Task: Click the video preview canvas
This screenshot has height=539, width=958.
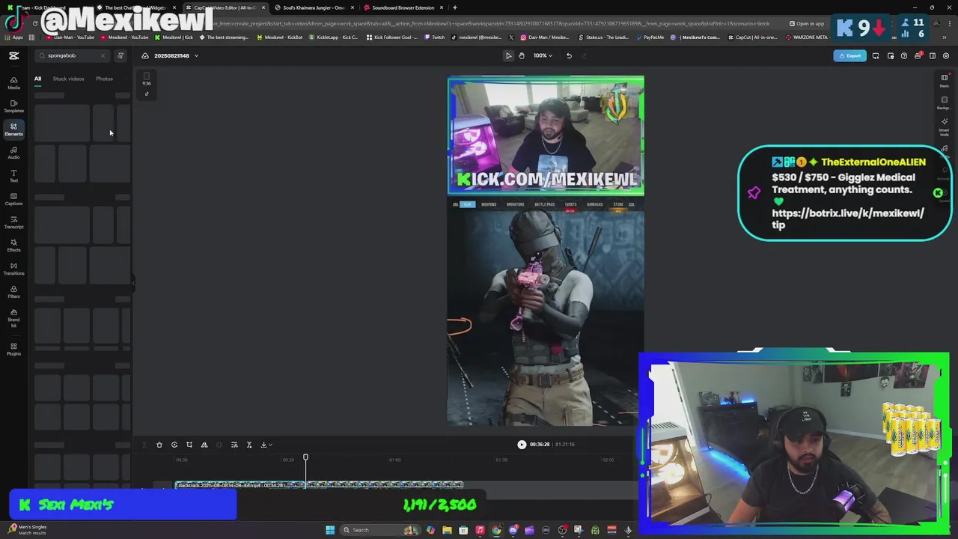Action: click(x=546, y=251)
